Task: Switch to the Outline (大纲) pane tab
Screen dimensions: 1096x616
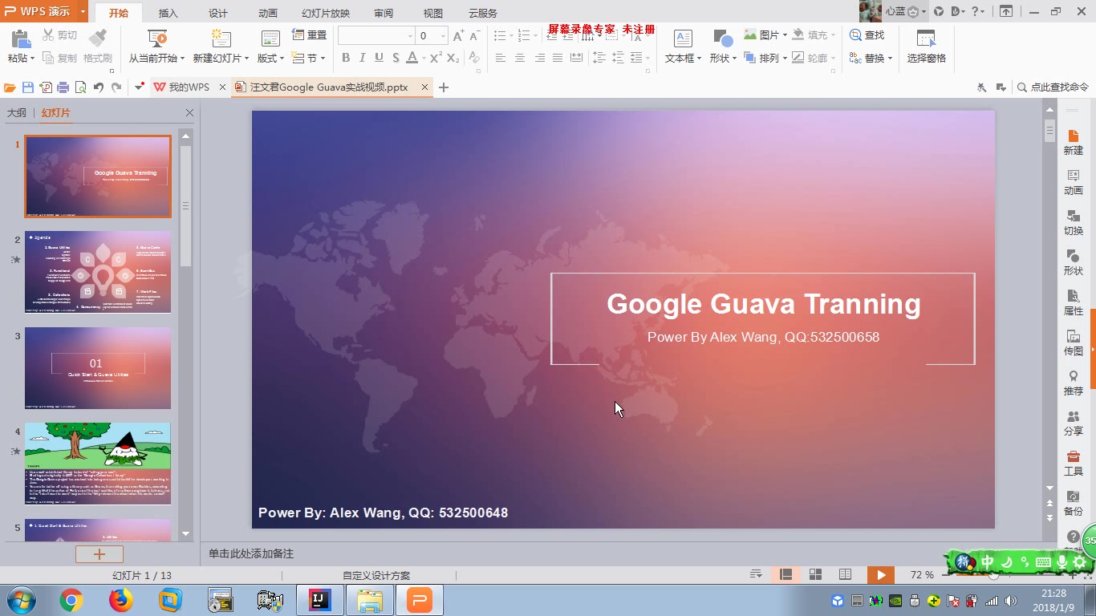Action: (x=17, y=113)
